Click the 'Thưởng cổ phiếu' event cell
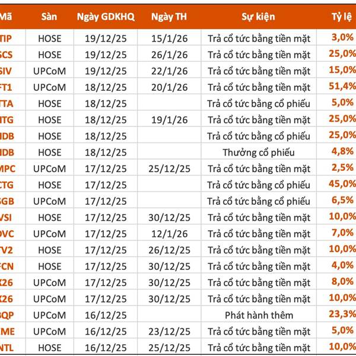 (x=258, y=152)
